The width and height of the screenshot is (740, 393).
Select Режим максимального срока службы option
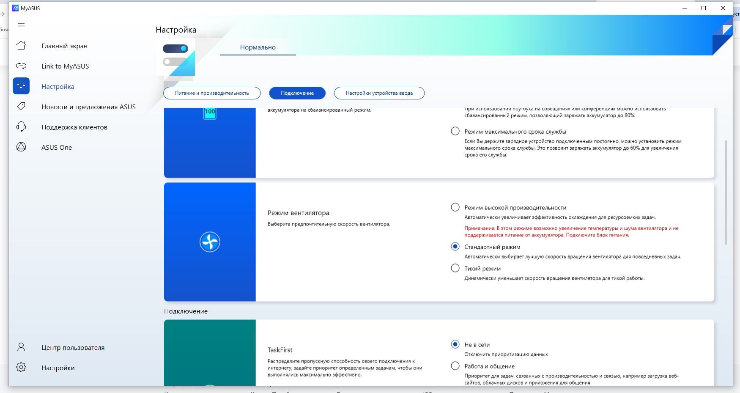point(455,131)
